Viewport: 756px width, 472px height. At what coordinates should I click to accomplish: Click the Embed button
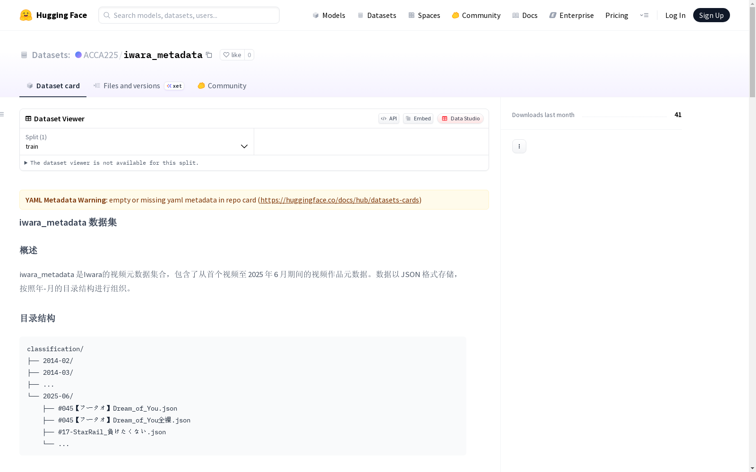[418, 118]
